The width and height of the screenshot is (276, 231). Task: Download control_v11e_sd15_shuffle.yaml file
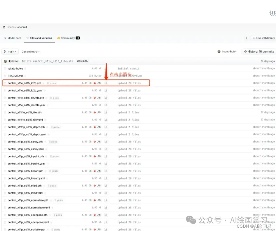click(106, 105)
